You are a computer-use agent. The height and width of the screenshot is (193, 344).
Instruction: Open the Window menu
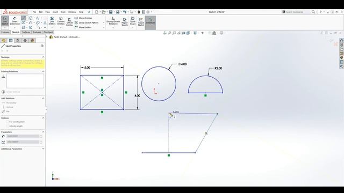pos(72,12)
